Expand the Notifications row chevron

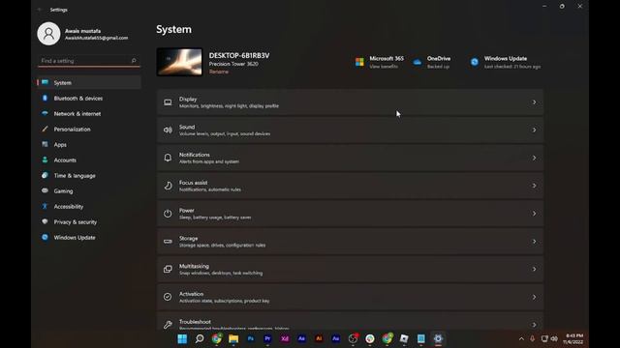(534, 158)
